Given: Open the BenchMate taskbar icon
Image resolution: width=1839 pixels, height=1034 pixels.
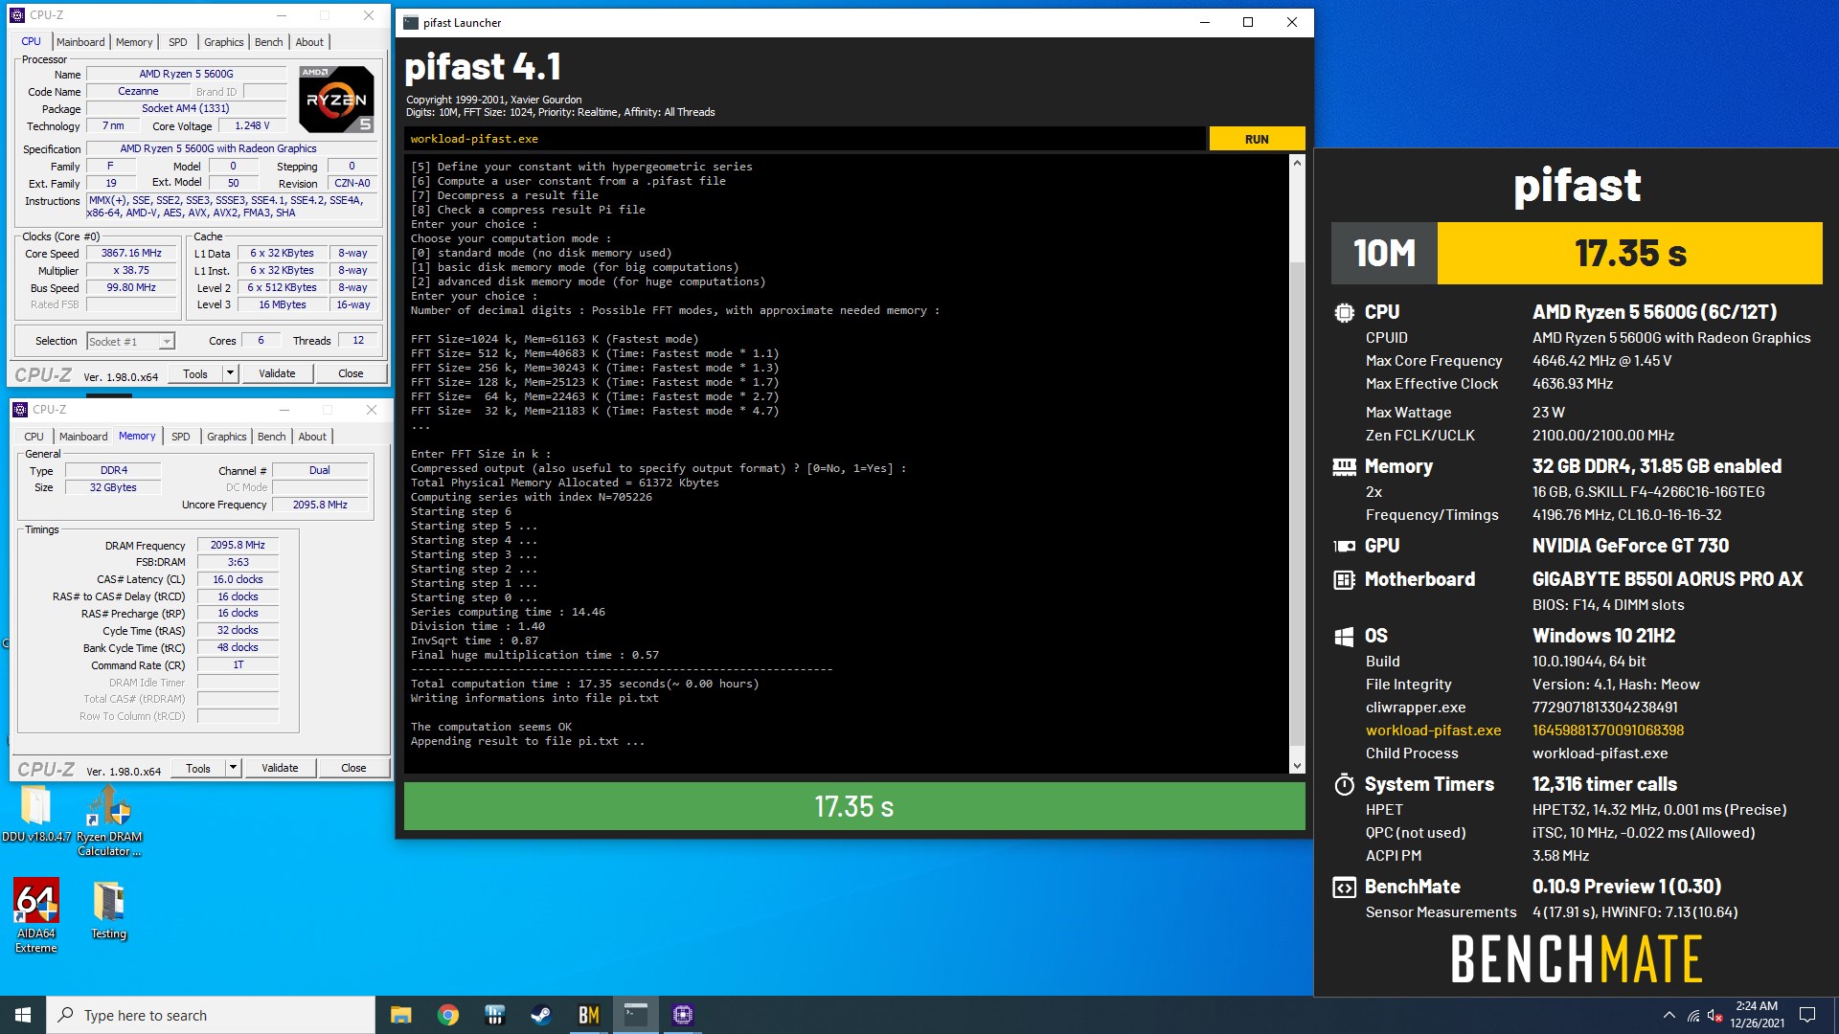Looking at the screenshot, I should click(588, 1015).
